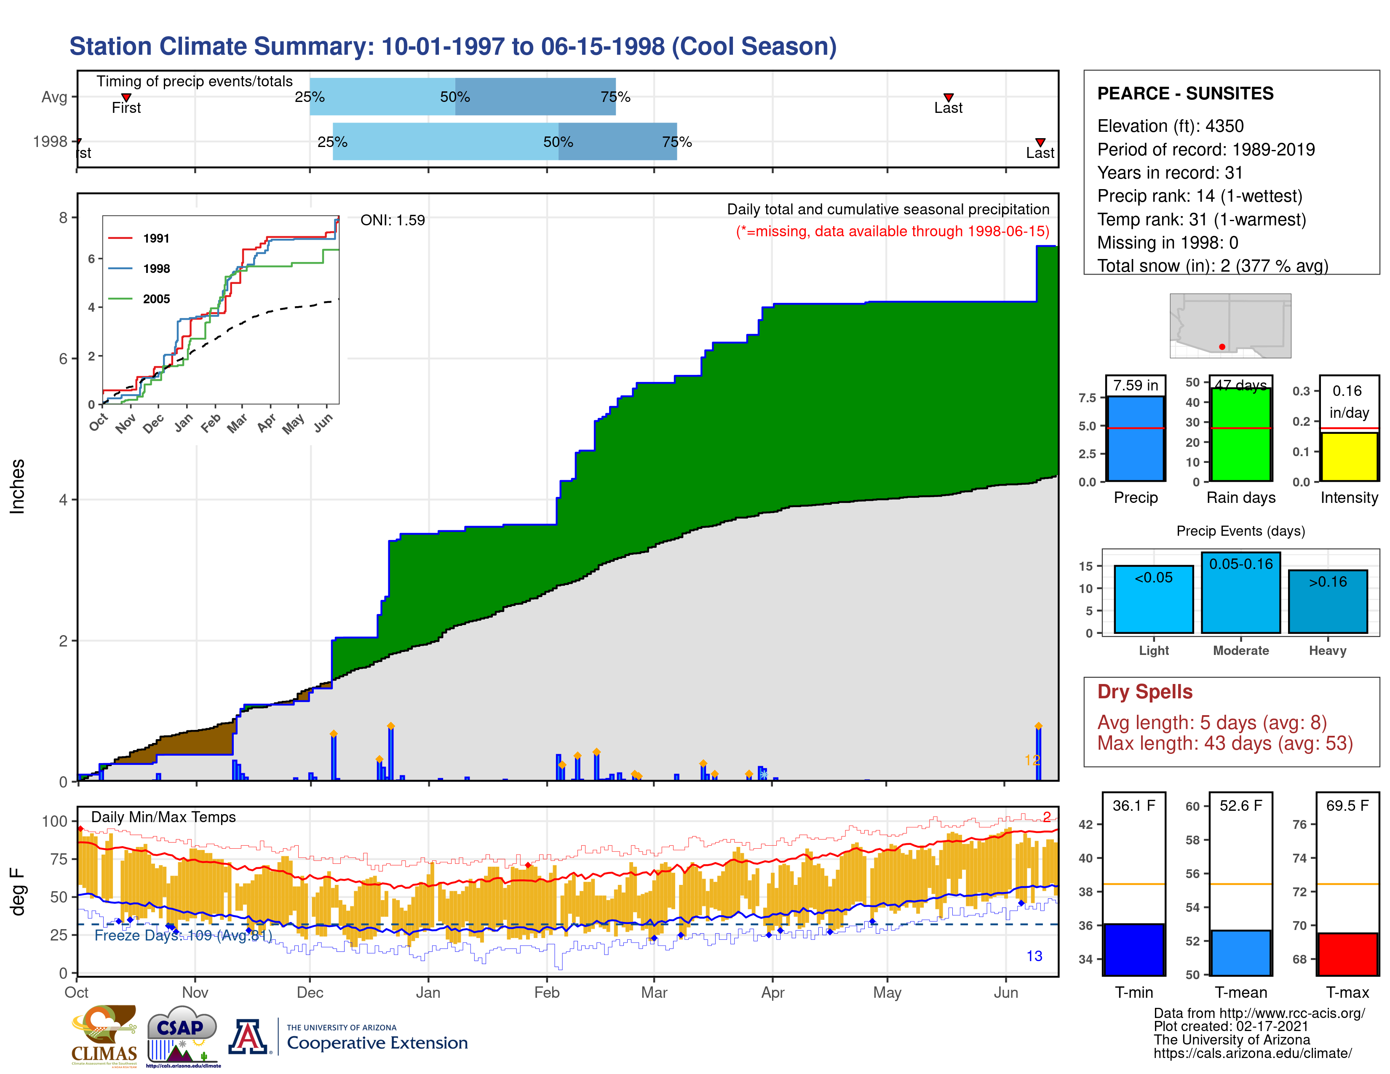Click the 1998 Last red triangle marker

[1040, 142]
